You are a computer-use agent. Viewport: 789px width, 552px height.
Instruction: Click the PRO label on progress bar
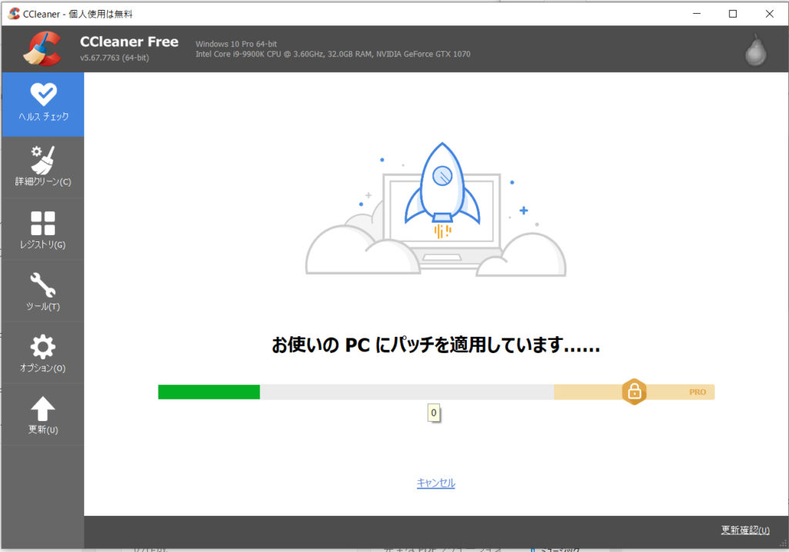point(697,392)
